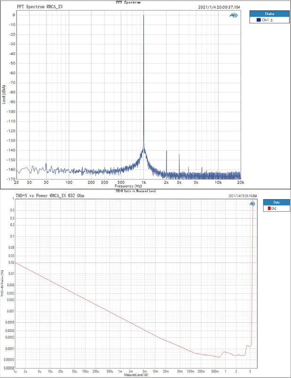Click the red Ch2 color swatch
This screenshot has height=378, width=291.
coord(268,209)
